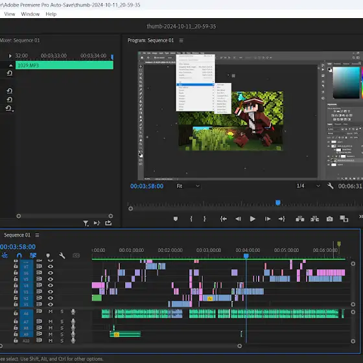Open the View menu

coord(10,14)
